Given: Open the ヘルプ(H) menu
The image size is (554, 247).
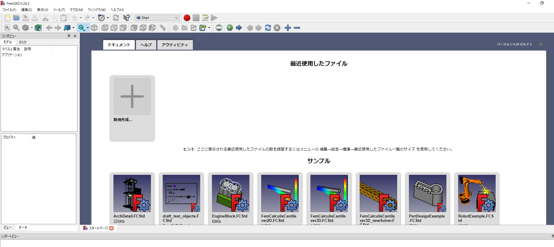Looking at the screenshot, I should 117,10.
